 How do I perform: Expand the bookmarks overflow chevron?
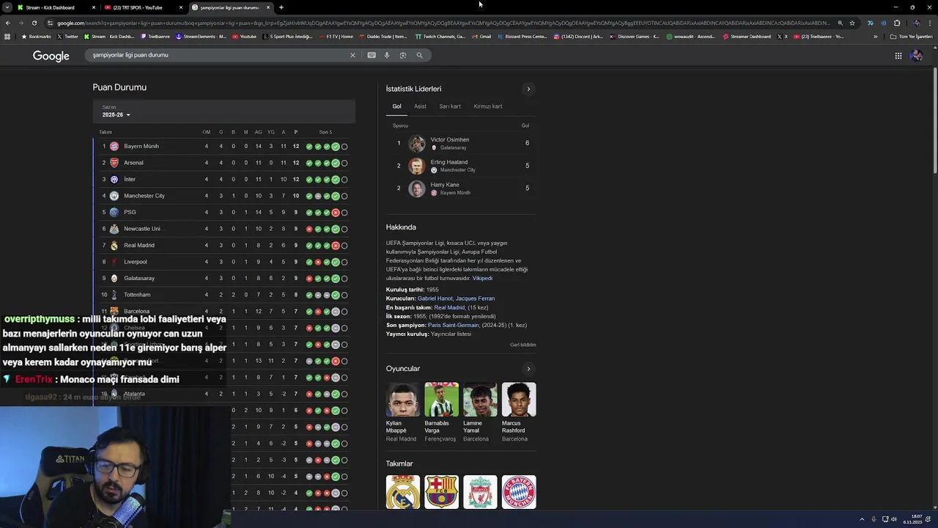875,37
